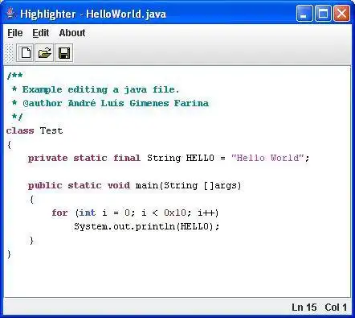Screen dimensions: 355x318
Task: Click the Open folder toolbar icon
Action: 44,53
